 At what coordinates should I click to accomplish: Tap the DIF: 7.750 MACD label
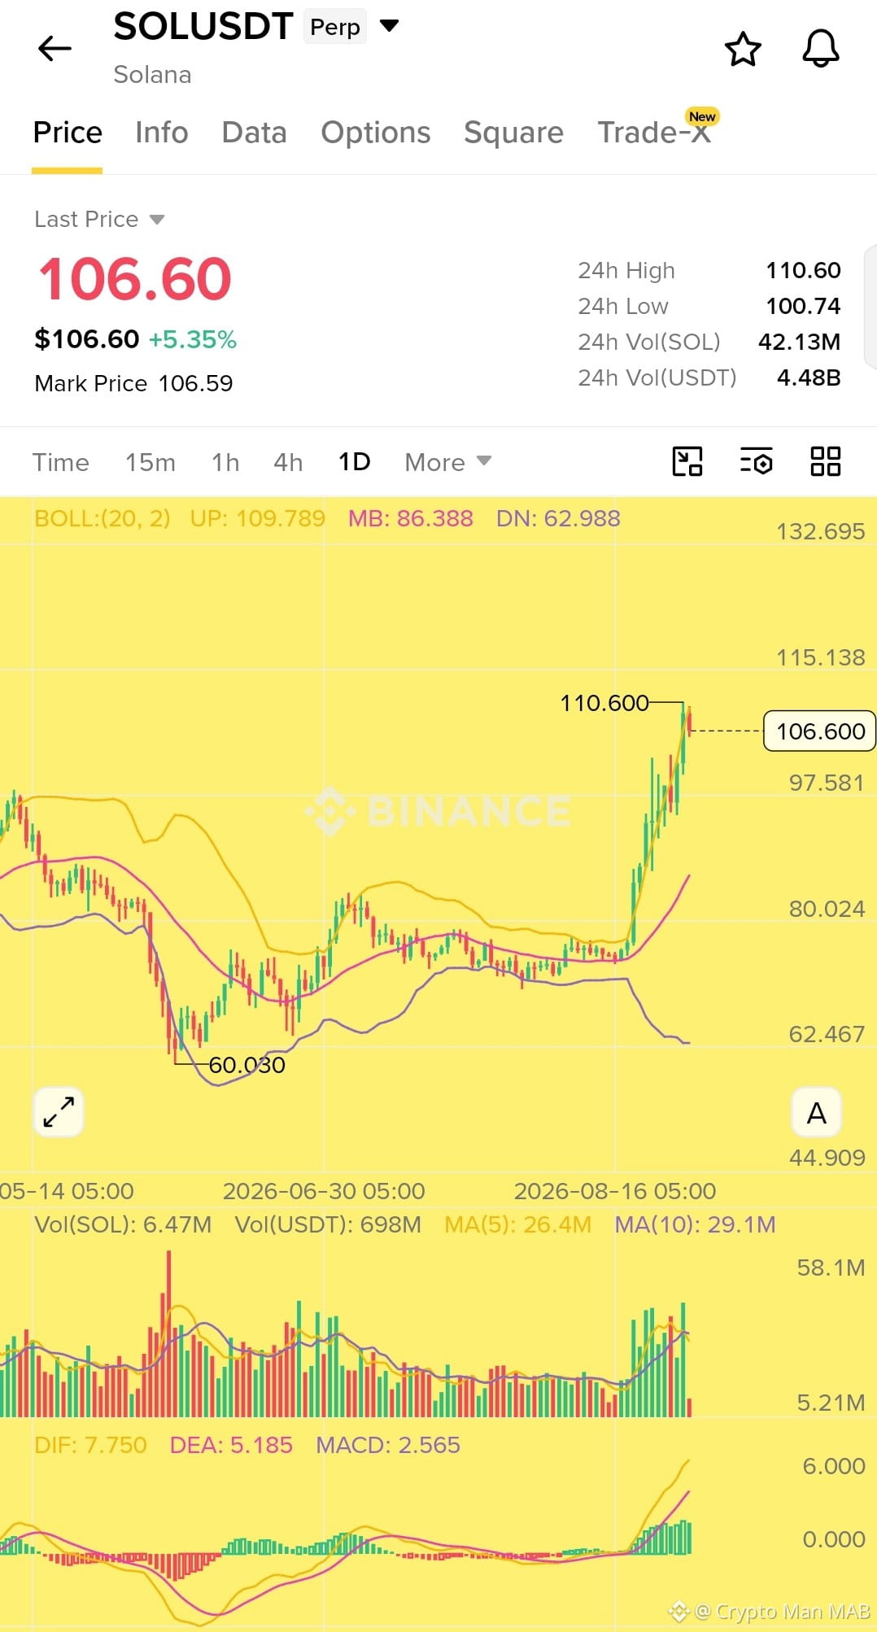tap(90, 1445)
